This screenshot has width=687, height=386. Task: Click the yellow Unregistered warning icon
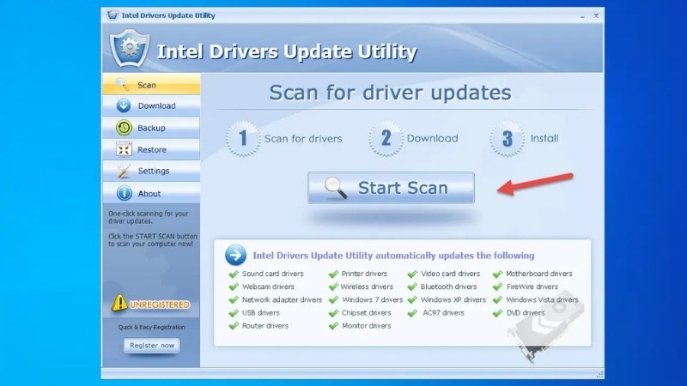click(x=119, y=303)
